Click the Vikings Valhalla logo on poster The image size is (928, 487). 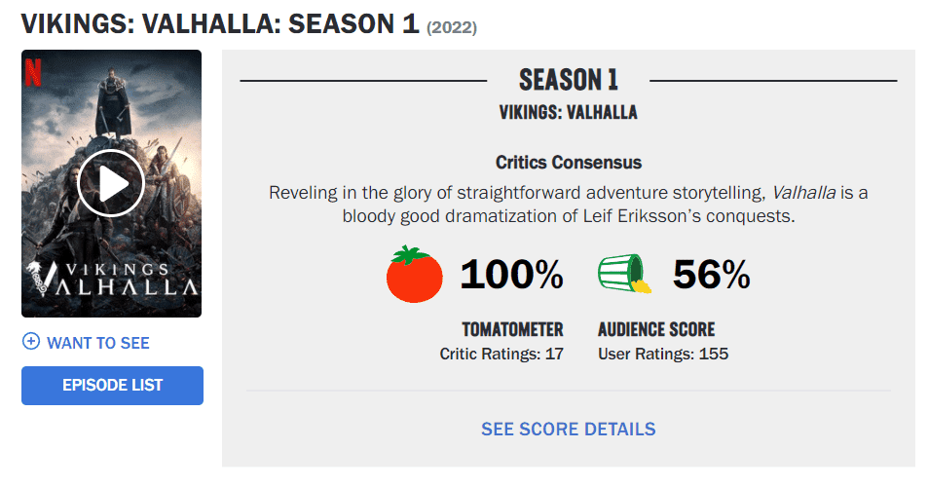tap(111, 280)
